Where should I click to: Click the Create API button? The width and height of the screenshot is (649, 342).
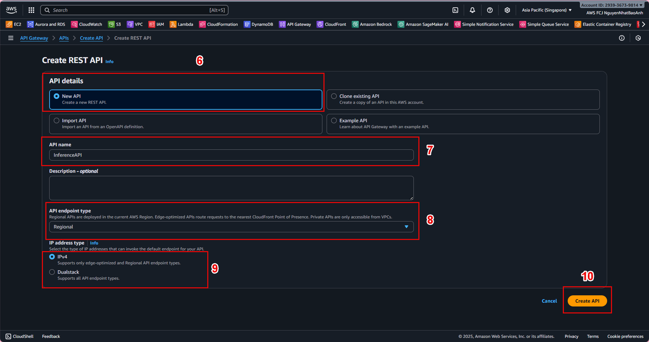point(587,301)
